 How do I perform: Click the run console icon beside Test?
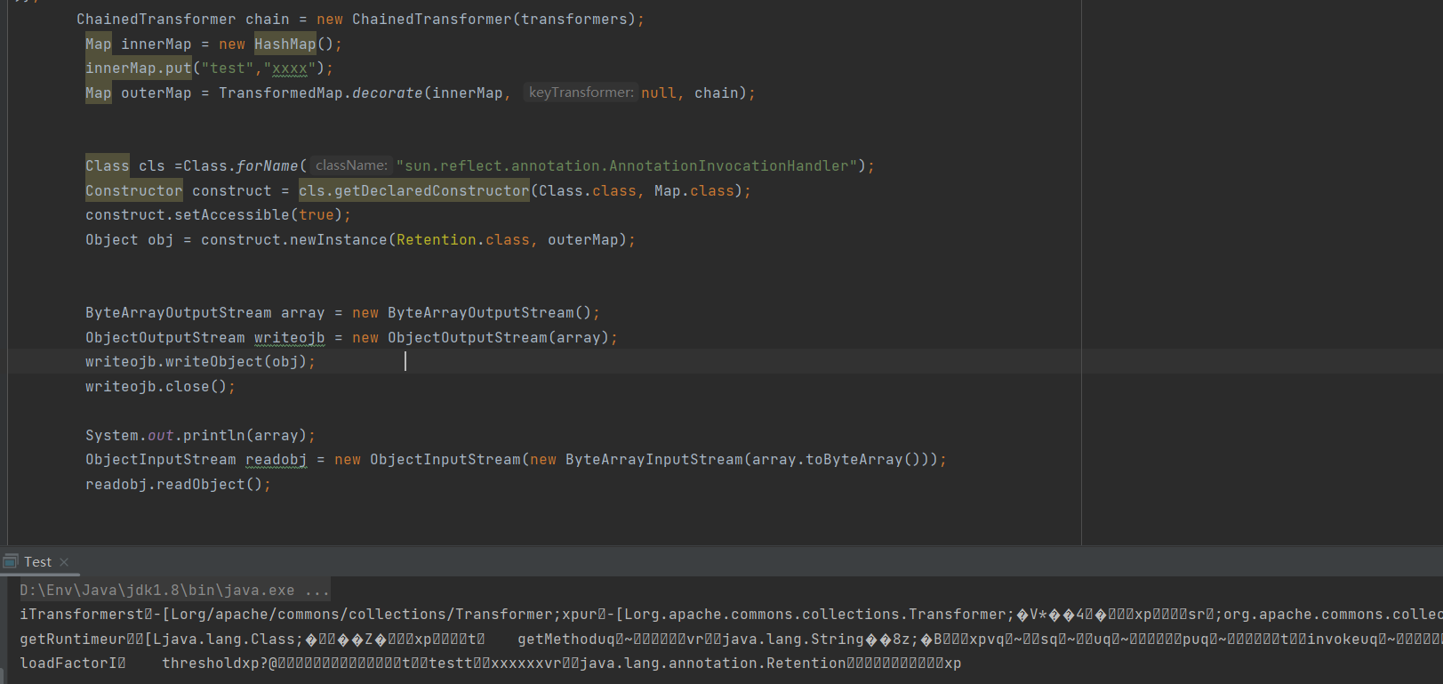[x=11, y=561]
